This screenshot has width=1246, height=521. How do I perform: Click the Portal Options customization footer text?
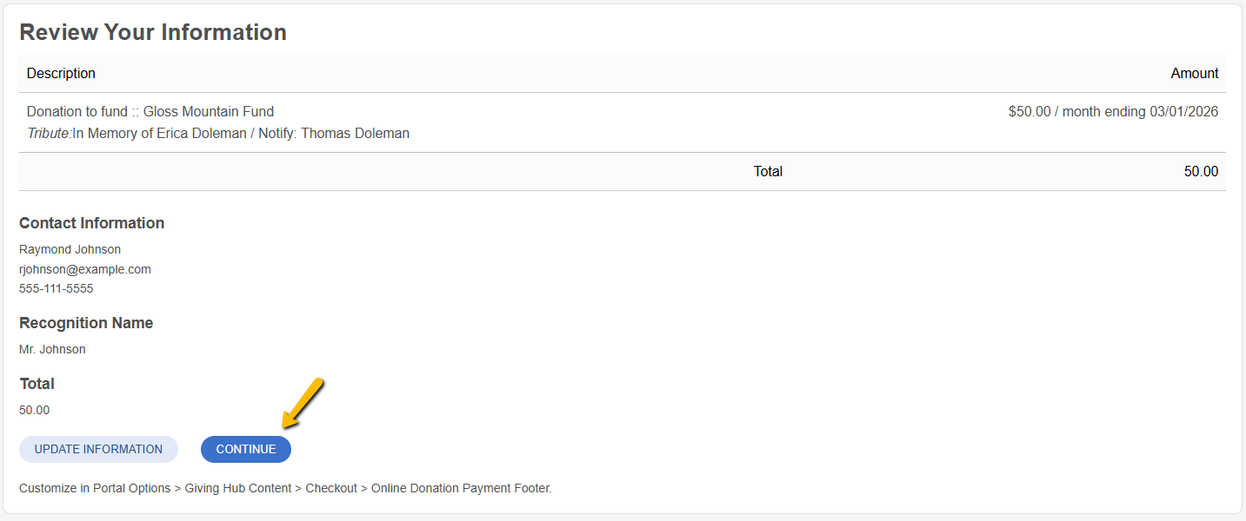coord(285,488)
